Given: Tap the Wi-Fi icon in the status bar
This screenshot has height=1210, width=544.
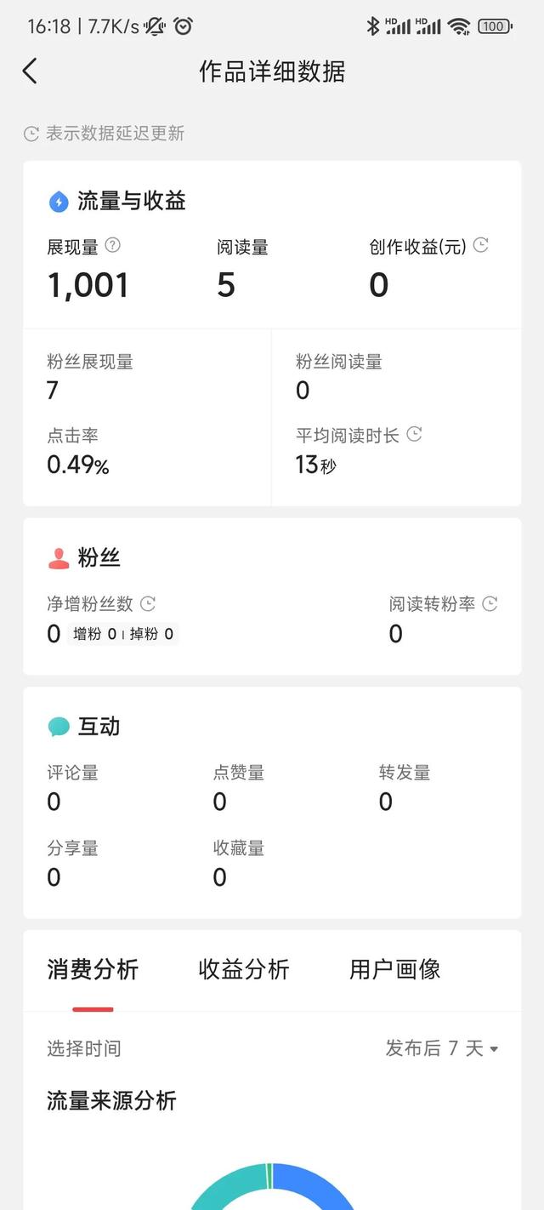Looking at the screenshot, I should coord(460,26).
